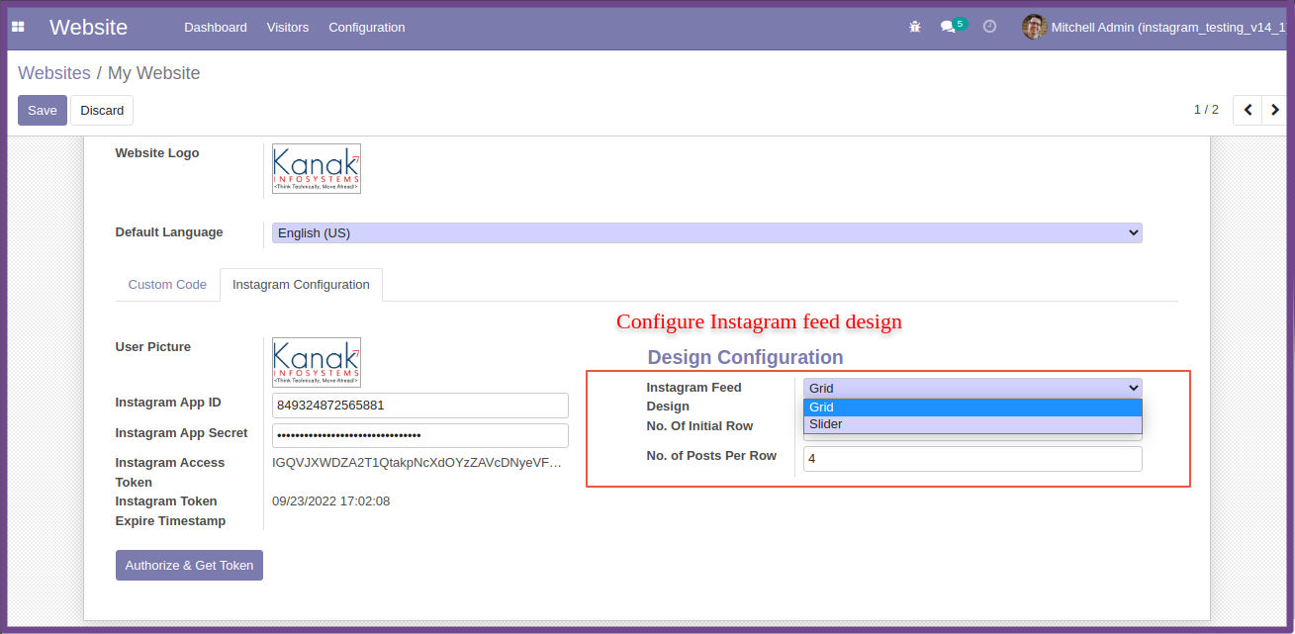The image size is (1295, 634).
Task: Open the apps grid menu icon
Action: 18,27
